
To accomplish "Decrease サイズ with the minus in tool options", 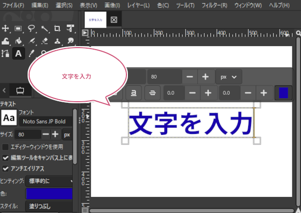I will pyautogui.click(x=46, y=135).
